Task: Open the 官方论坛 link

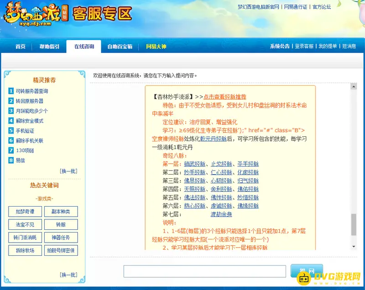Action: [x=322, y=7]
